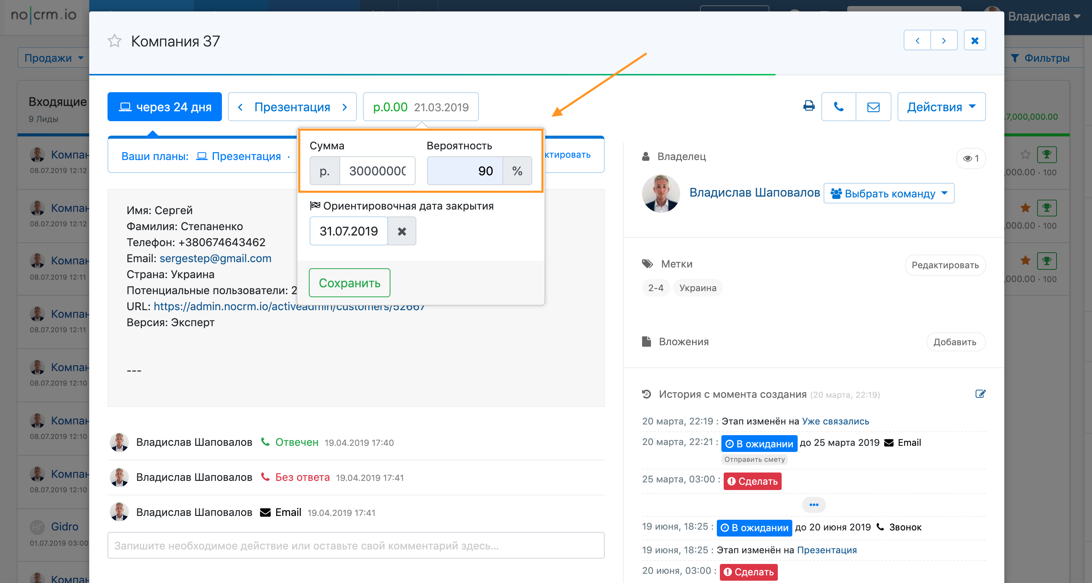The width and height of the screenshot is (1092, 583).
Task: Open the Действия dropdown
Action: pyautogui.click(x=941, y=107)
